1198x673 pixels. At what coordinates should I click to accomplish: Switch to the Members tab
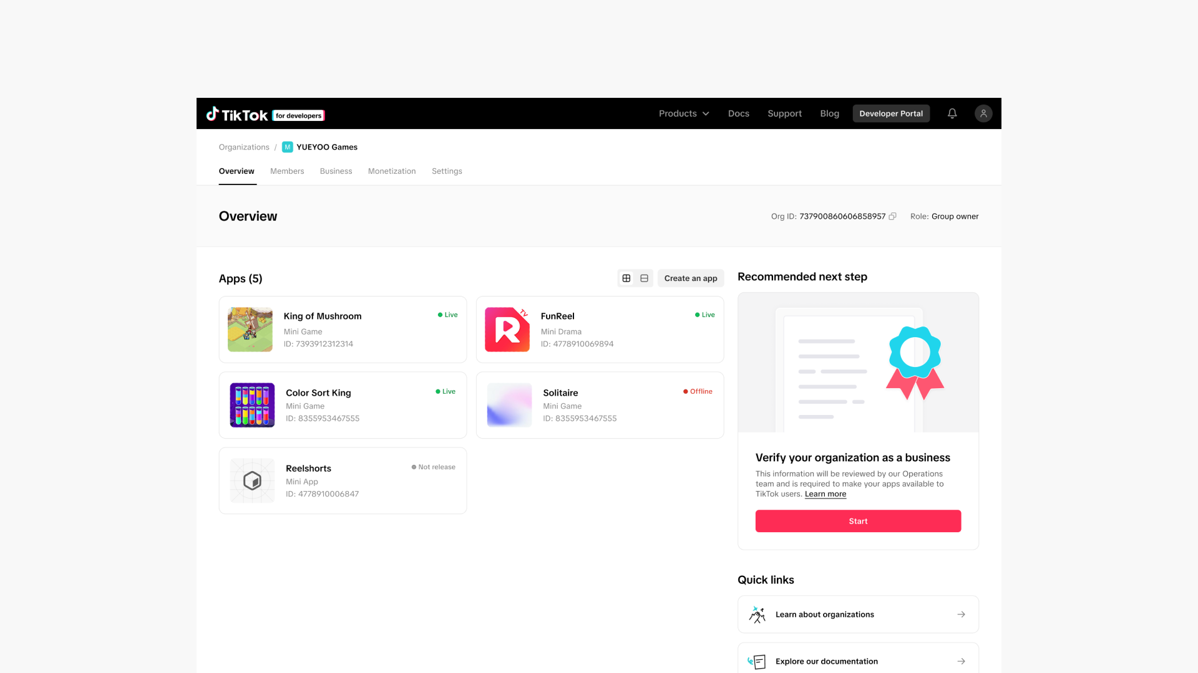[x=287, y=171]
